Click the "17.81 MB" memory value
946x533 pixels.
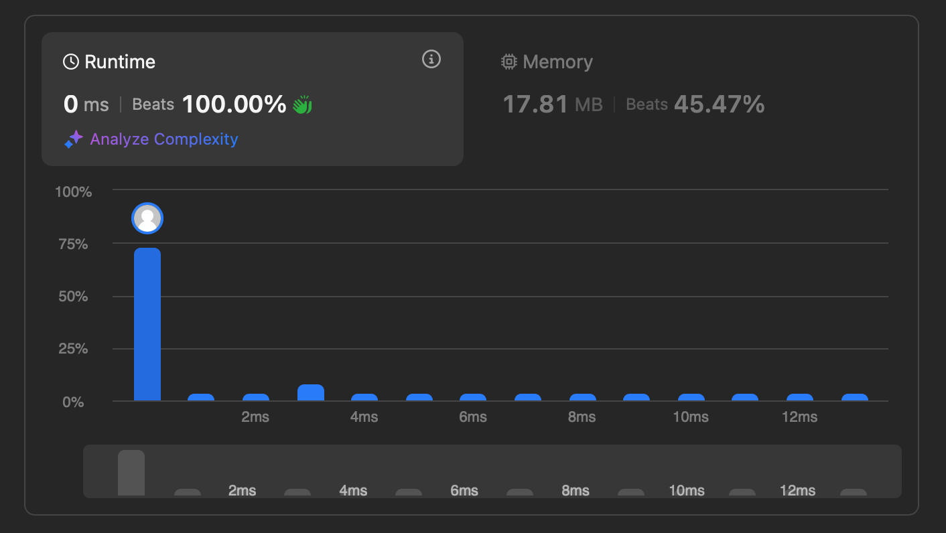coord(553,104)
